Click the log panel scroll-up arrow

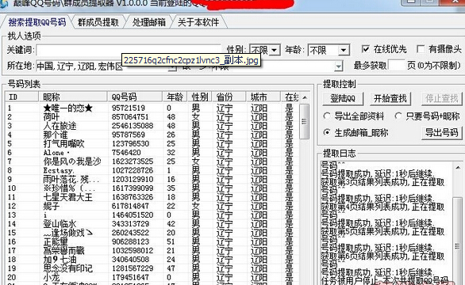point(458,167)
